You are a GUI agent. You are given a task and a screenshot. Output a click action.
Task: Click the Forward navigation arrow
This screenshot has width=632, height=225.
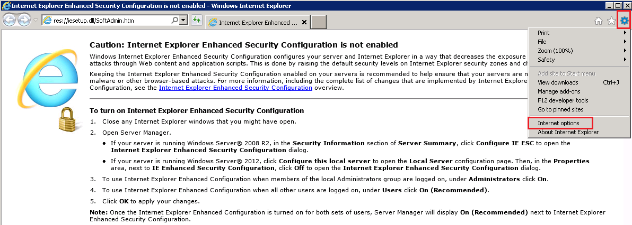[24, 20]
